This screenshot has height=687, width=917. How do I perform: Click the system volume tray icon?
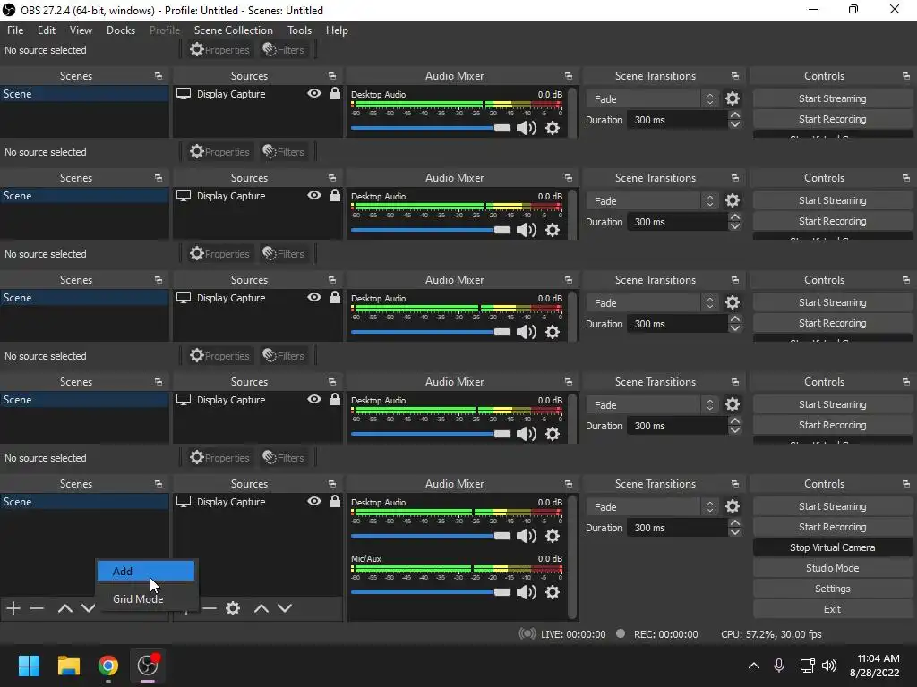(829, 666)
